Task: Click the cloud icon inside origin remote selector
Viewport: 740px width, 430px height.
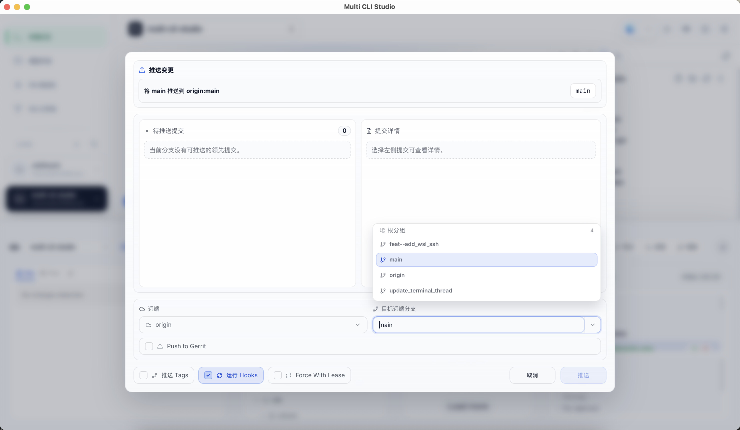Action: [148, 325]
